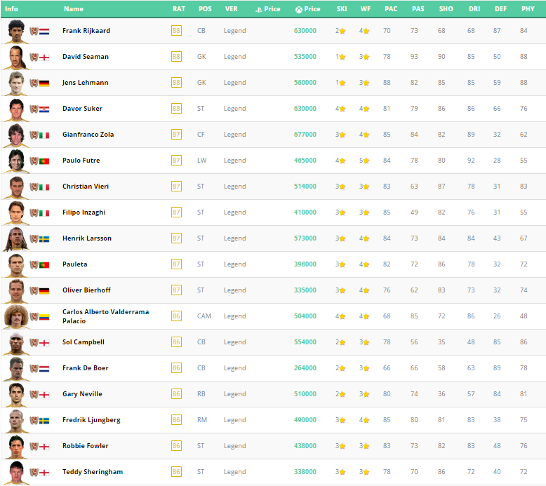Click Valderrama's Colombia flag icon

tap(44, 317)
